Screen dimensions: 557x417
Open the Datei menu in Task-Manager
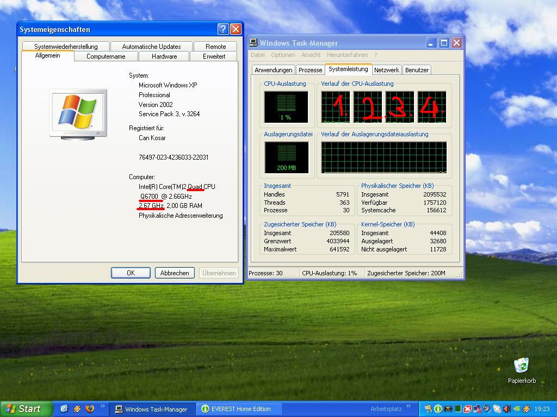257,55
